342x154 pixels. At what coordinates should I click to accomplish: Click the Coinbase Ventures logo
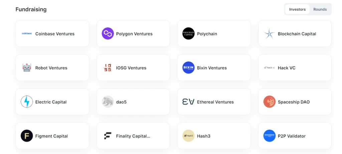click(27, 34)
